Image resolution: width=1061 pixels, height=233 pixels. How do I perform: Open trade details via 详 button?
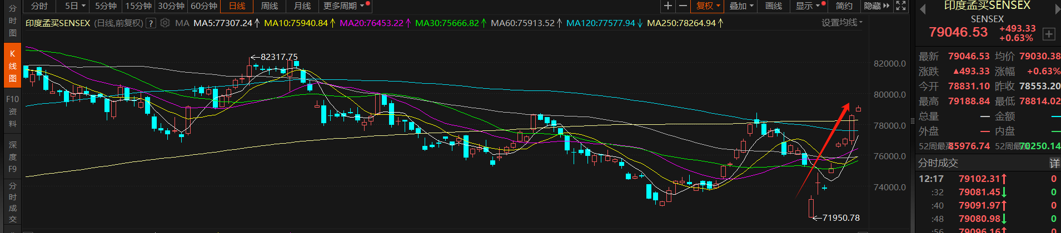coord(1054,163)
